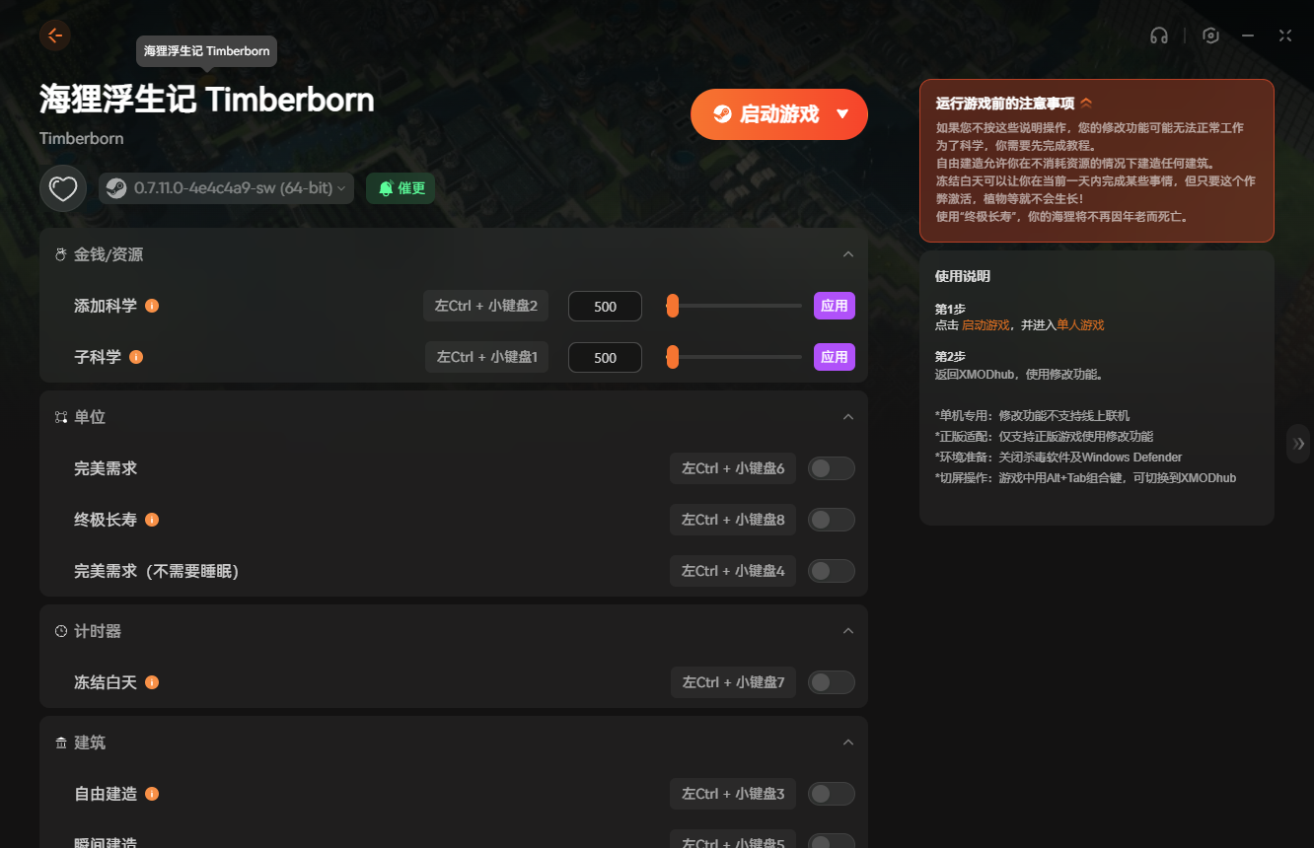Click the headset support icon

point(1159,35)
